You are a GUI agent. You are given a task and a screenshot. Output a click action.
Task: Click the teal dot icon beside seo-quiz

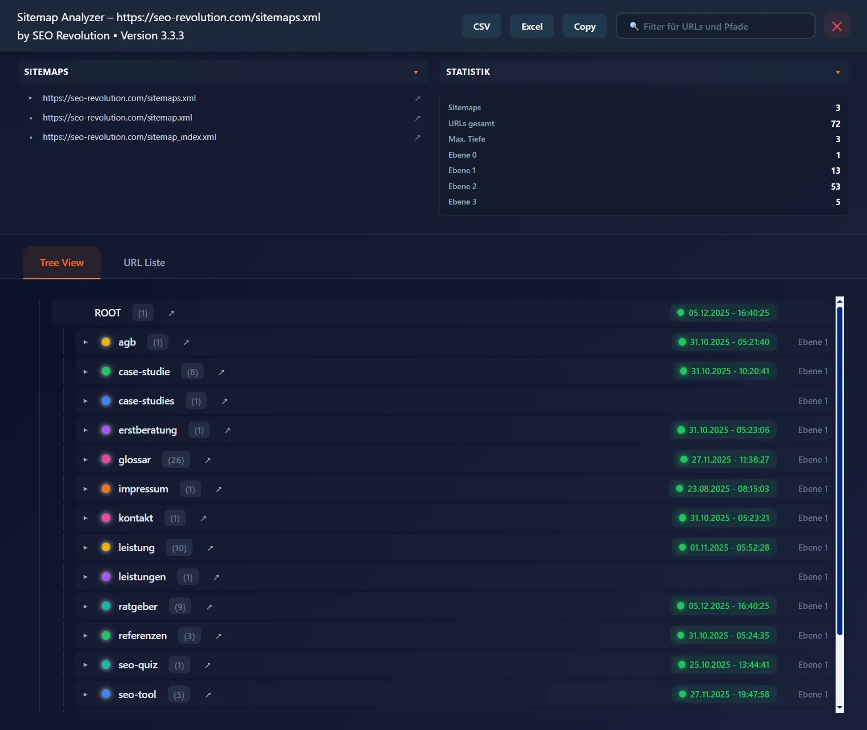coord(106,664)
